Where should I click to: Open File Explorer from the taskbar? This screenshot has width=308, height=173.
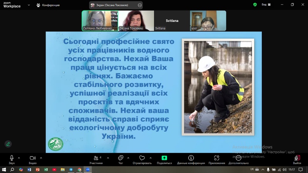pos(63,170)
